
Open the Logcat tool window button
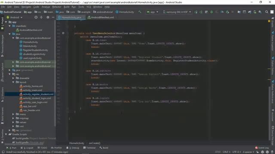27,148
